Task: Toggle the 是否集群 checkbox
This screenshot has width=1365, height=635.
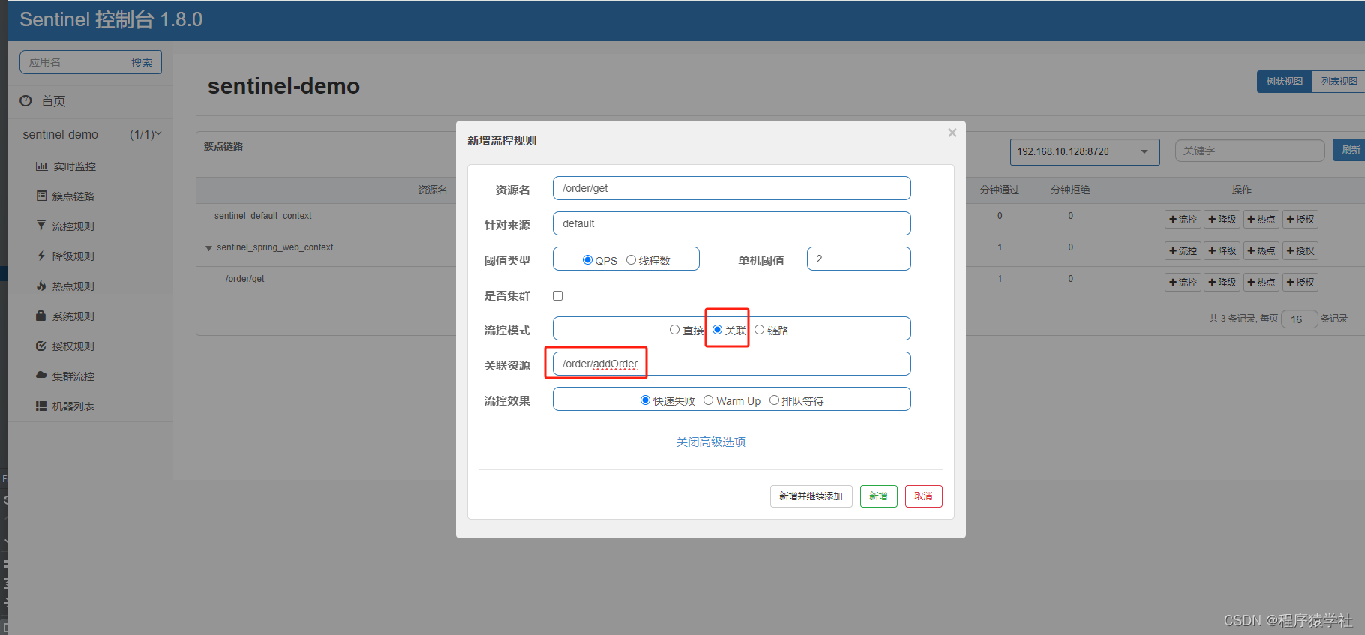Action: point(557,295)
